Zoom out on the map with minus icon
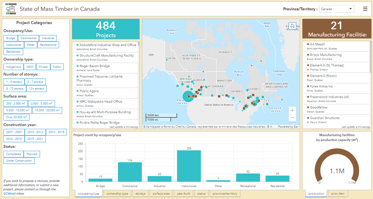 pos(292,118)
